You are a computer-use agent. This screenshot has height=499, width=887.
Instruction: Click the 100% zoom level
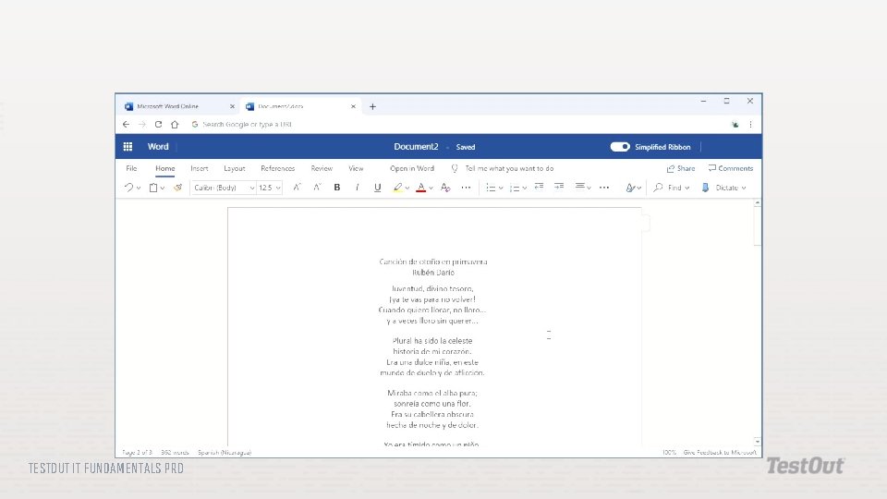669,452
